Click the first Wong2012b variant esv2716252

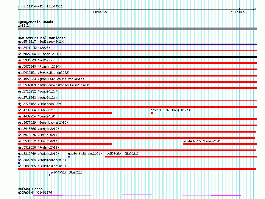point(38,91)
